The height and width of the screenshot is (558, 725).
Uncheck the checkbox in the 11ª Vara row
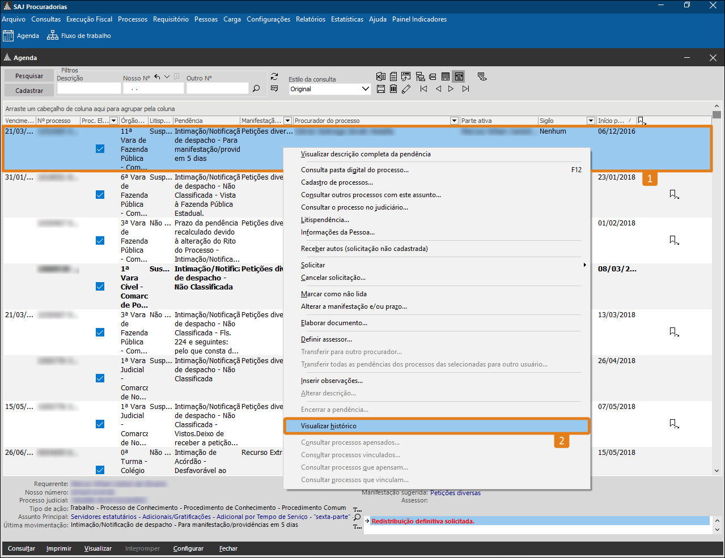(100, 149)
